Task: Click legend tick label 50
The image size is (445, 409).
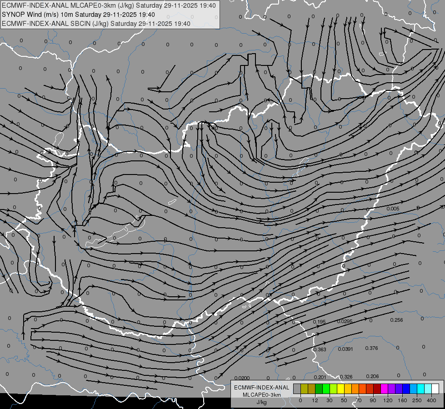Action: click(344, 400)
